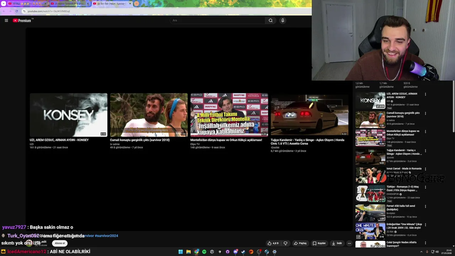Click the address bar URL youtube.com/watch
455x256 pixels.
click(49, 11)
